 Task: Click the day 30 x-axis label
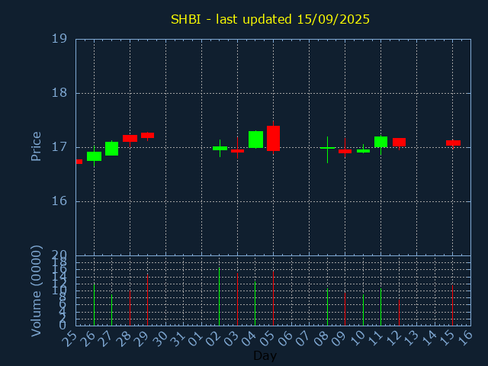pos(159,339)
